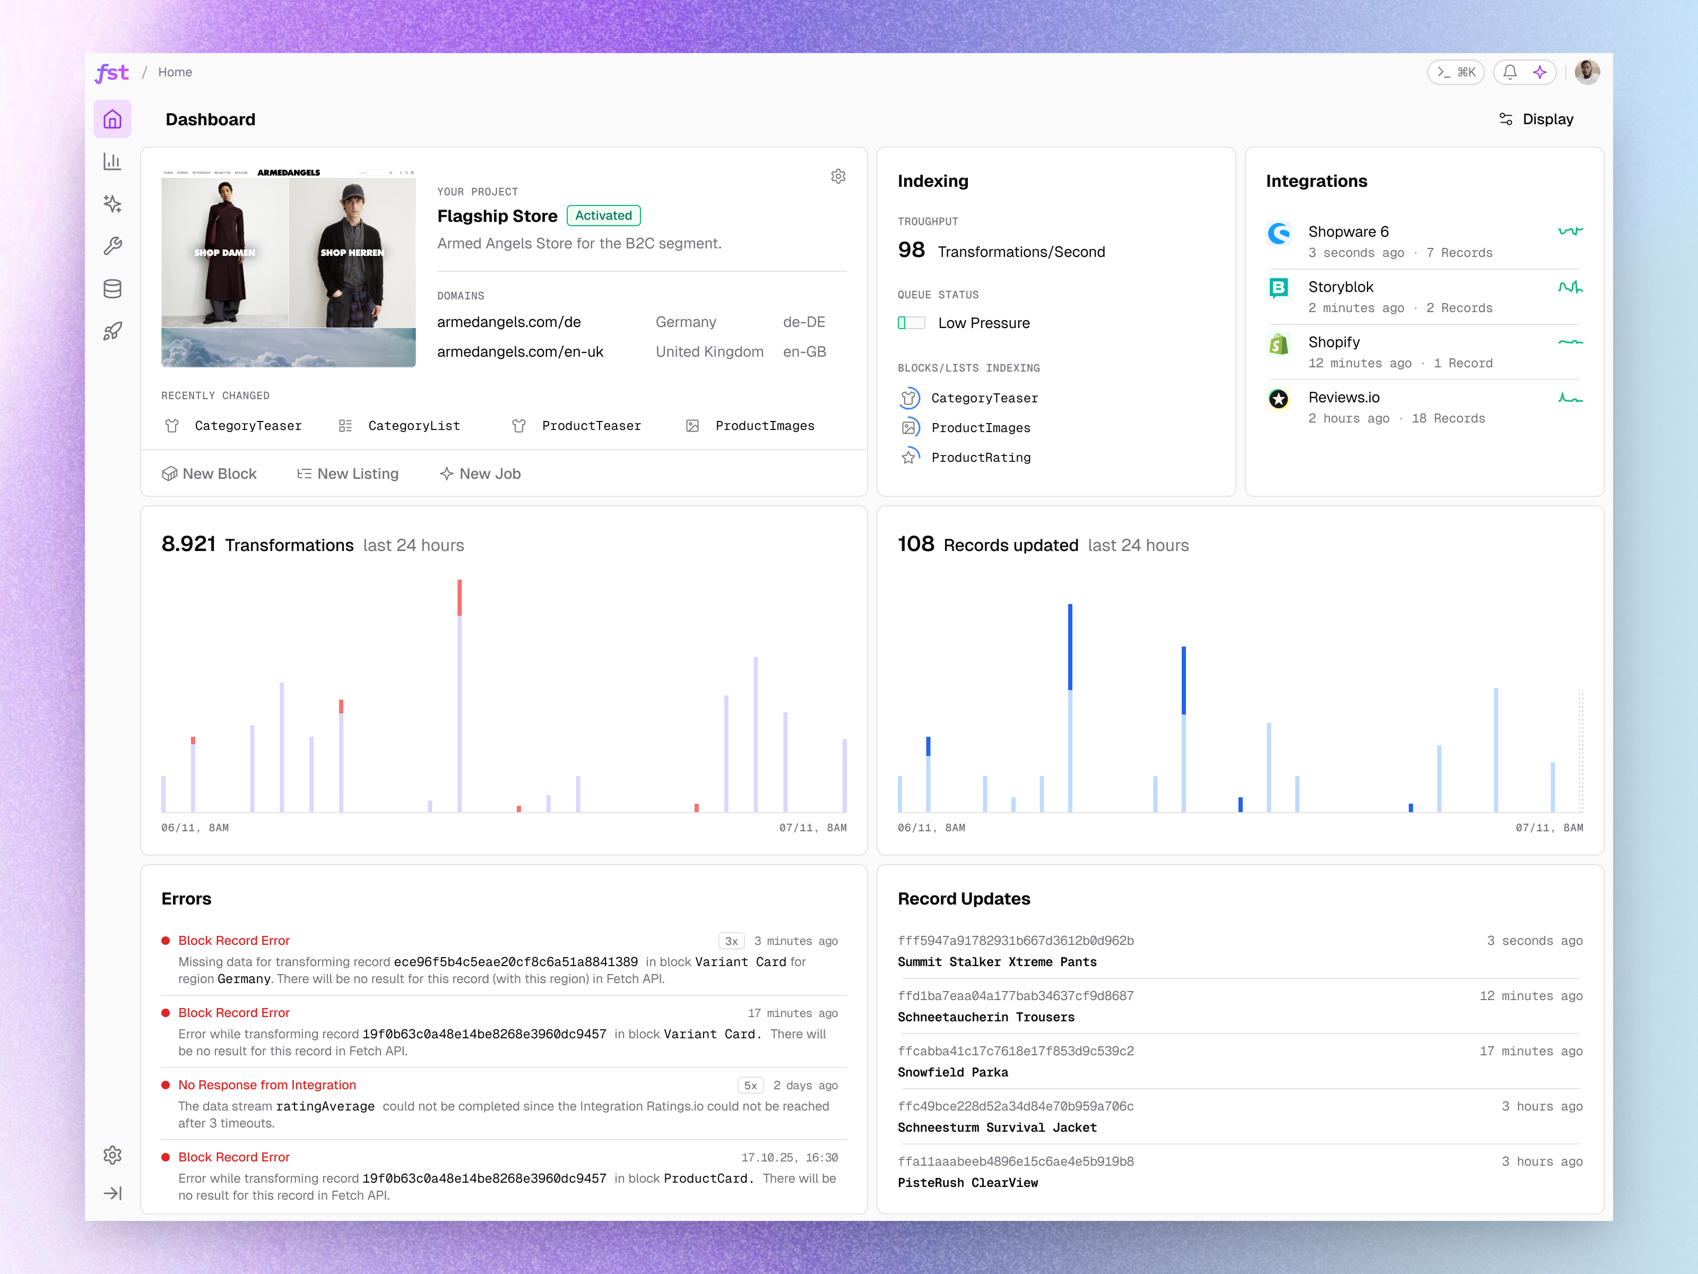Open the rocket deploy sidebar icon
The height and width of the screenshot is (1274, 1698).
(x=112, y=331)
